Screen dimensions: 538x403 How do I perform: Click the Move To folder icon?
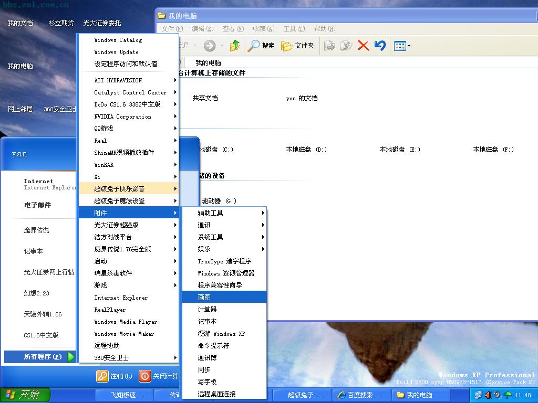click(x=329, y=46)
